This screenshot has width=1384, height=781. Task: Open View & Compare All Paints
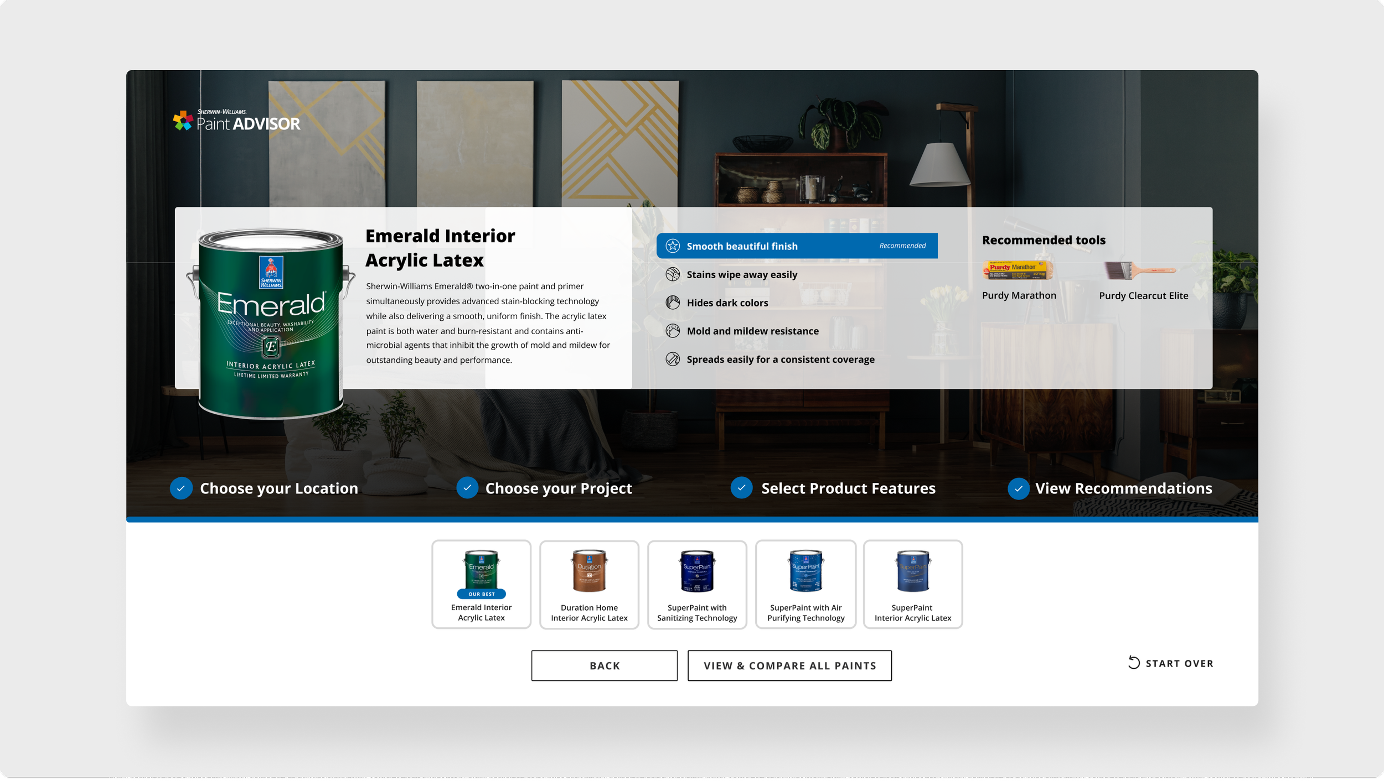[x=789, y=665]
